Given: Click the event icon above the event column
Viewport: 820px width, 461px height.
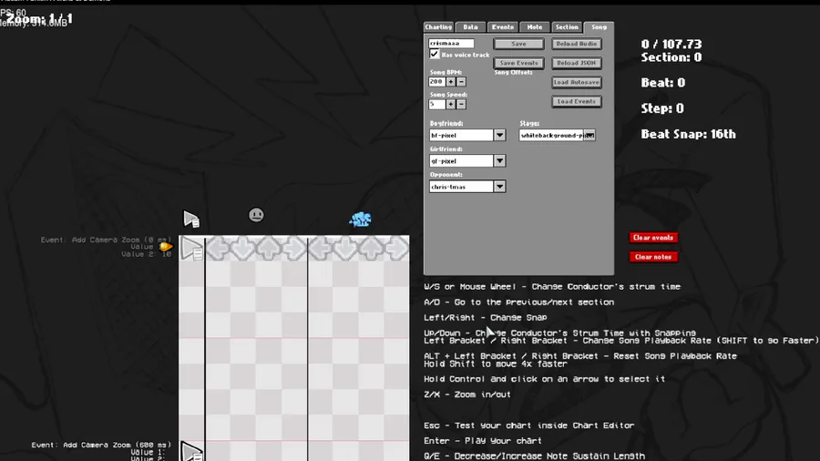Looking at the screenshot, I should 191,219.
